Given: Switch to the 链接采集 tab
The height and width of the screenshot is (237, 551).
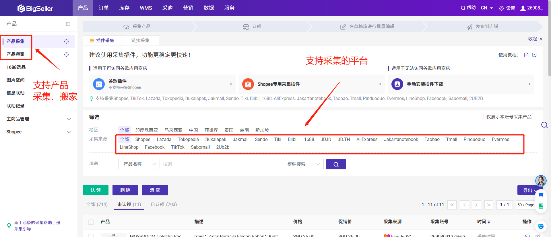Looking at the screenshot, I should point(140,41).
